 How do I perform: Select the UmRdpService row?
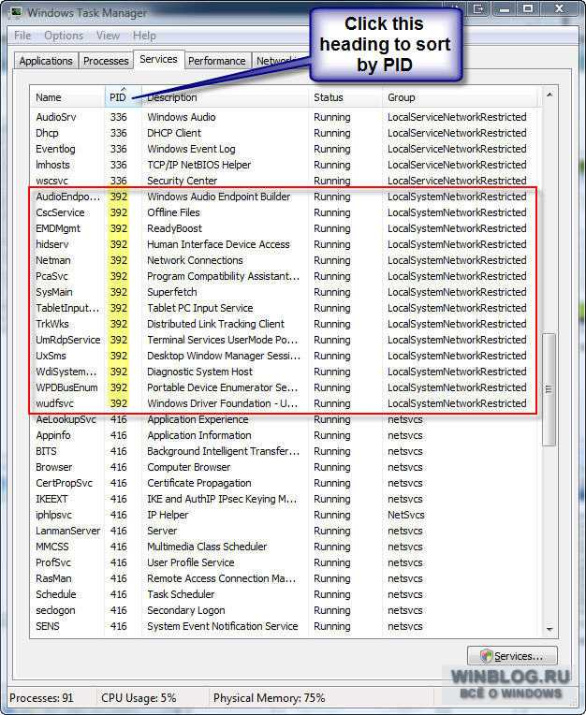point(285,340)
